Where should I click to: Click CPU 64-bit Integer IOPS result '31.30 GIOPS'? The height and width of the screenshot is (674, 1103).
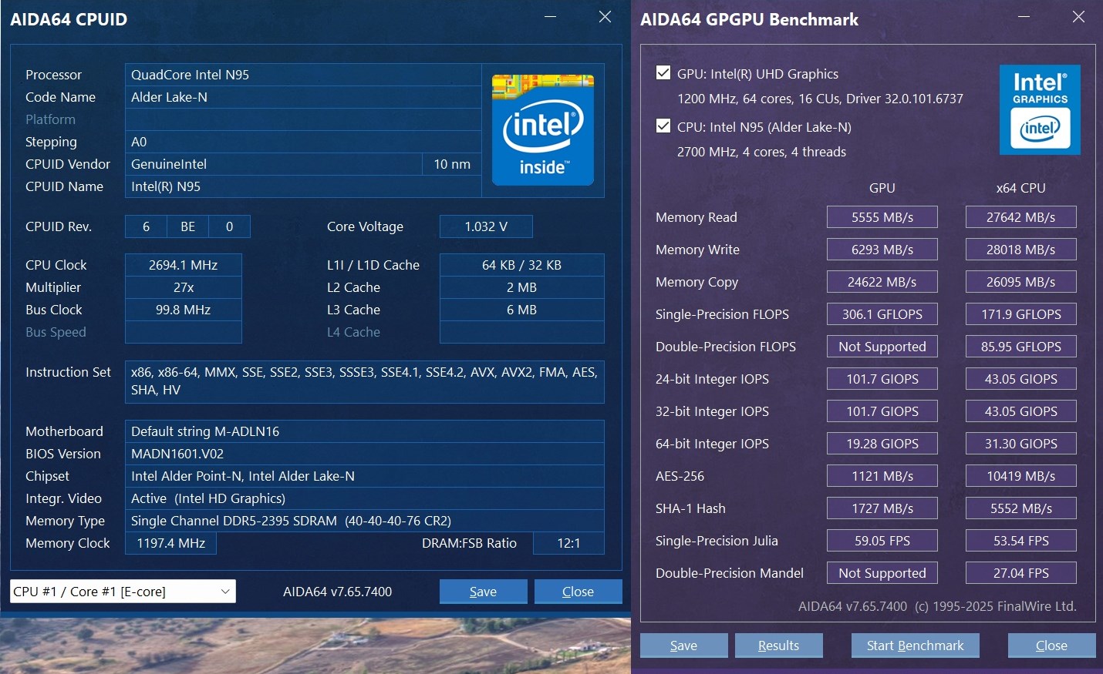1021,444
